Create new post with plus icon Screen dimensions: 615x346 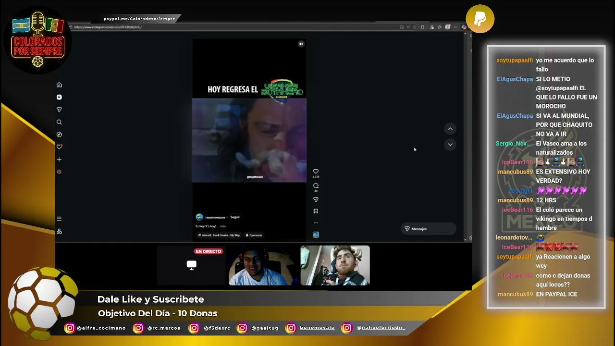59,159
